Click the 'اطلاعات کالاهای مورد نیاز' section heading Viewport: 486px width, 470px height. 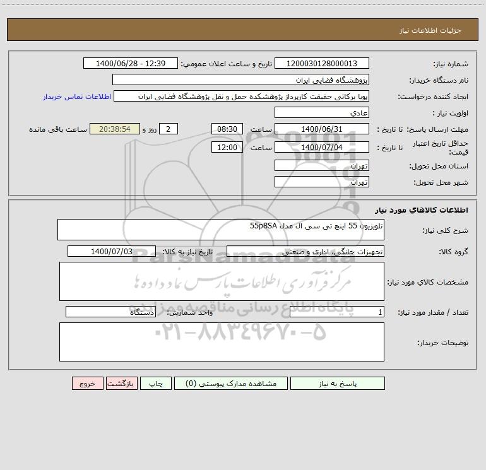[422, 210]
